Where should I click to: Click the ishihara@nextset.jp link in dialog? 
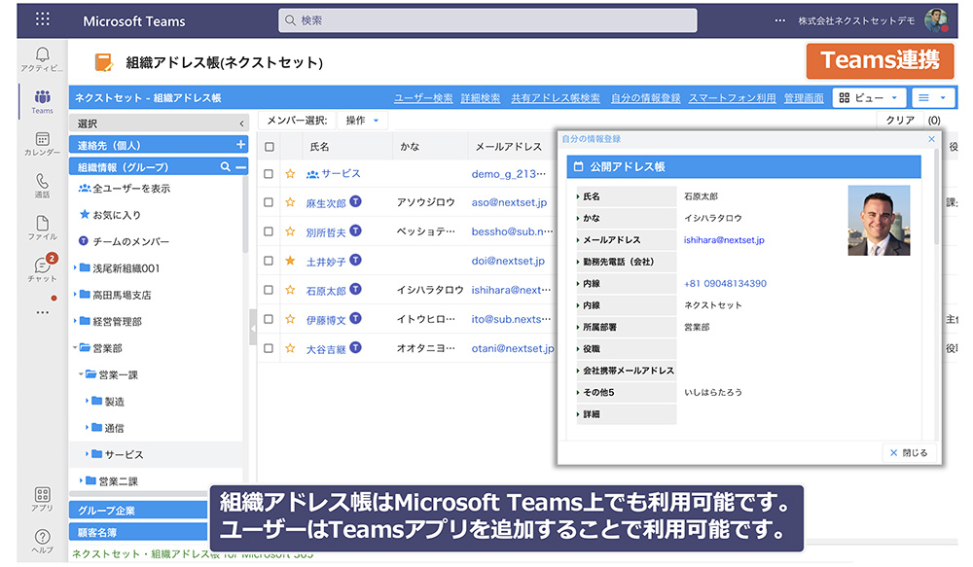[724, 239]
